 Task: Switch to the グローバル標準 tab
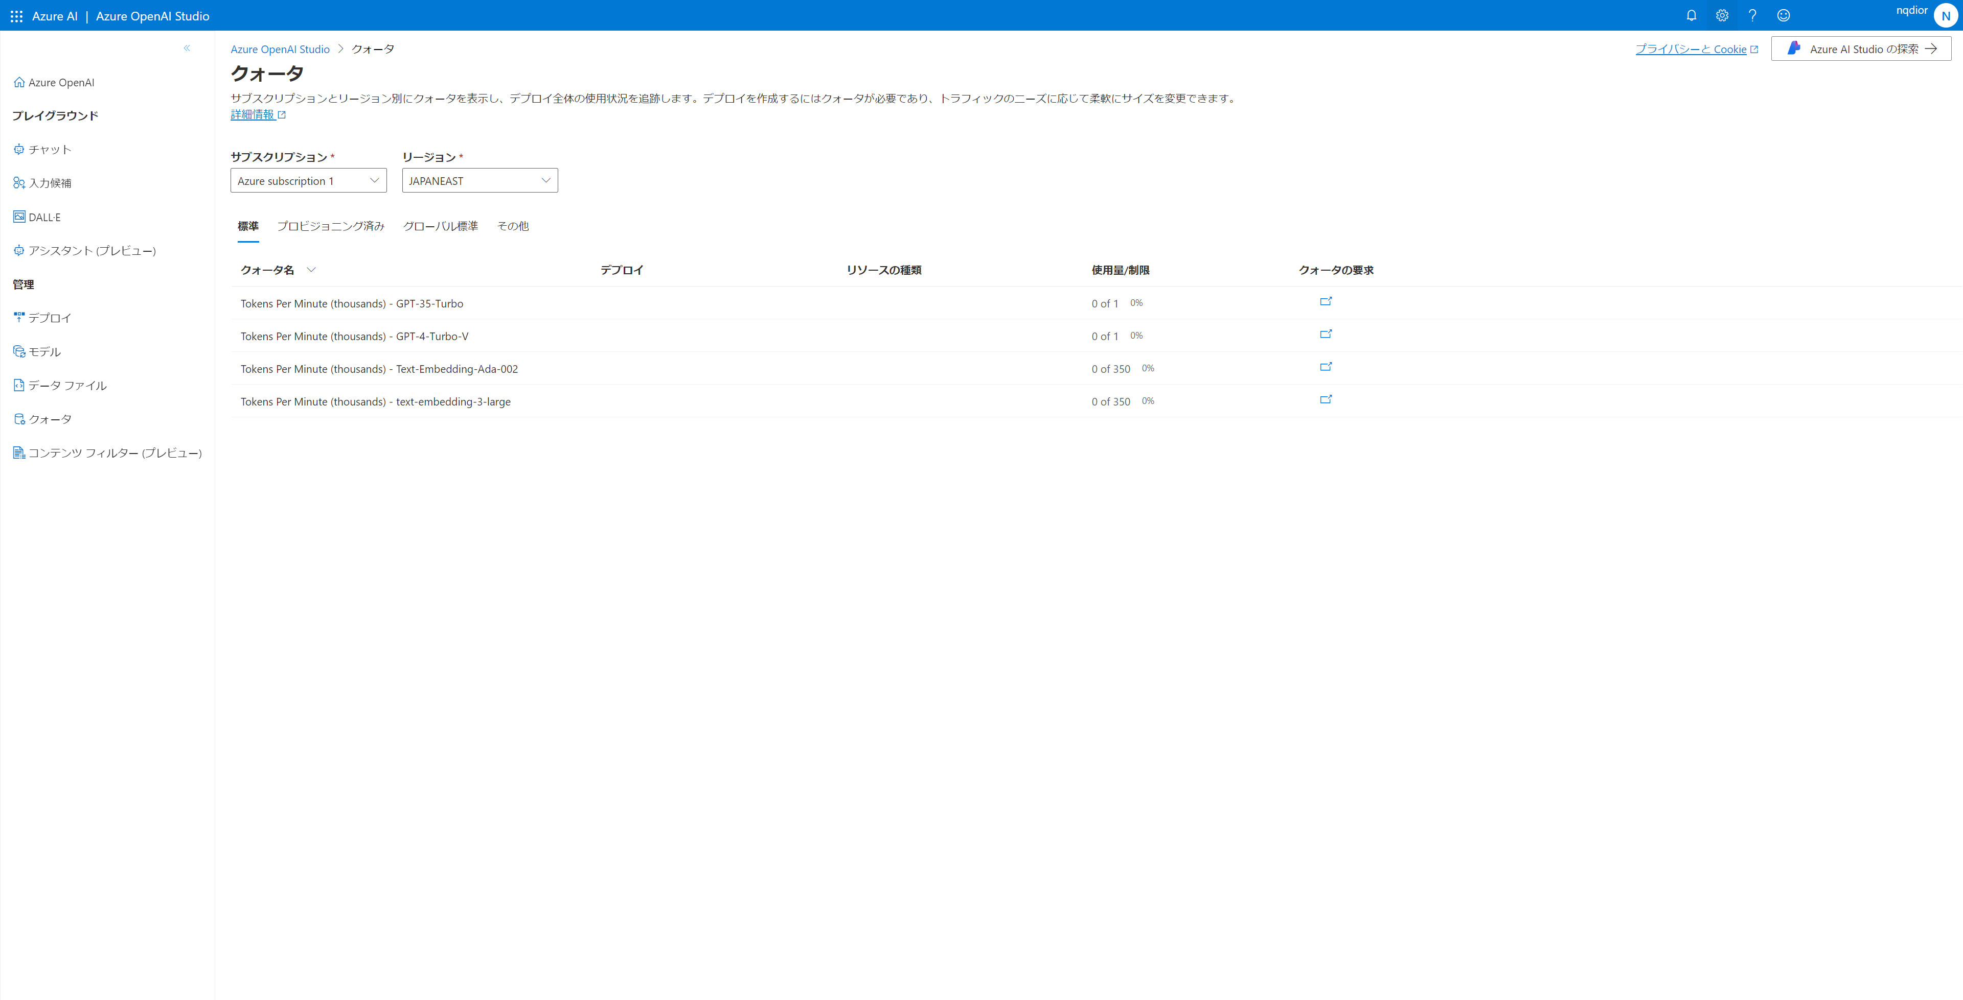coord(441,226)
